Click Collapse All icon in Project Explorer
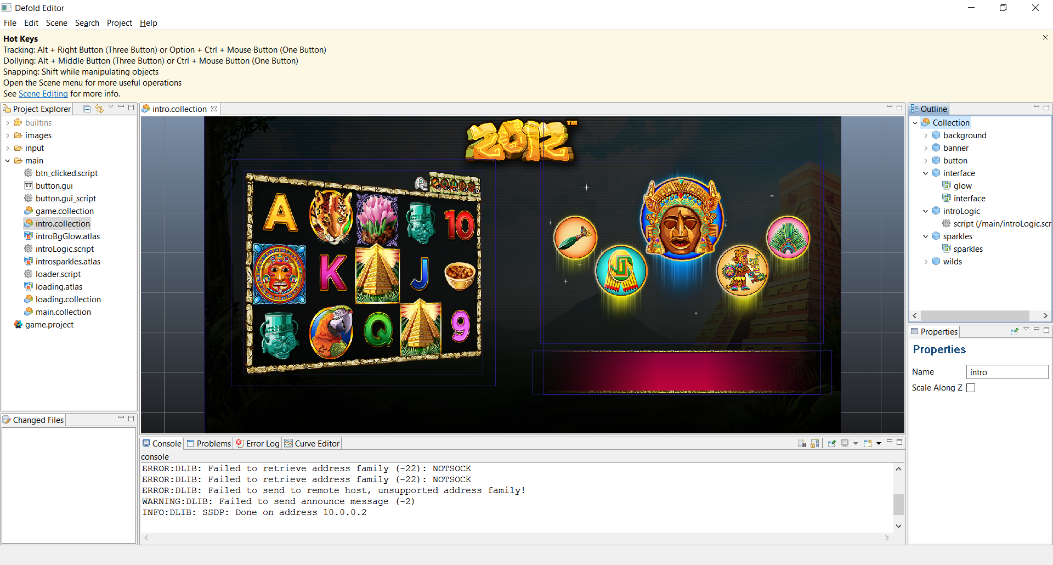 point(87,109)
